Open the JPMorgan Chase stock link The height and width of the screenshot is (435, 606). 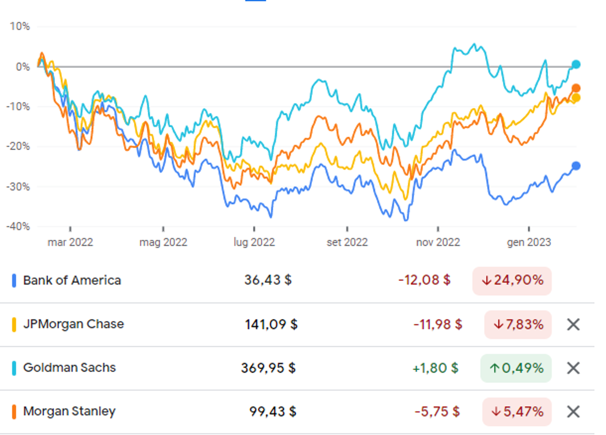(74, 324)
